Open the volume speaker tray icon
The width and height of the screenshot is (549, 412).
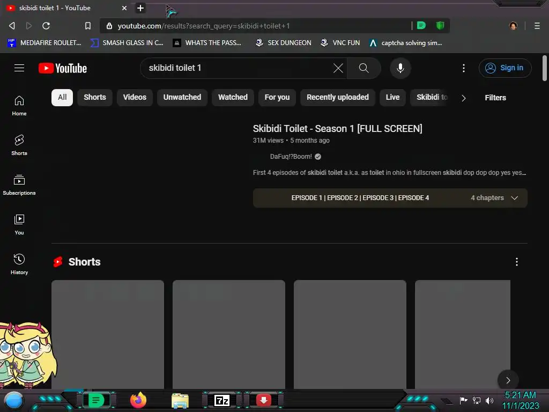pos(489,400)
